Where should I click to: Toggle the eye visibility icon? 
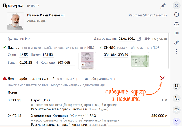pos(176,33)
